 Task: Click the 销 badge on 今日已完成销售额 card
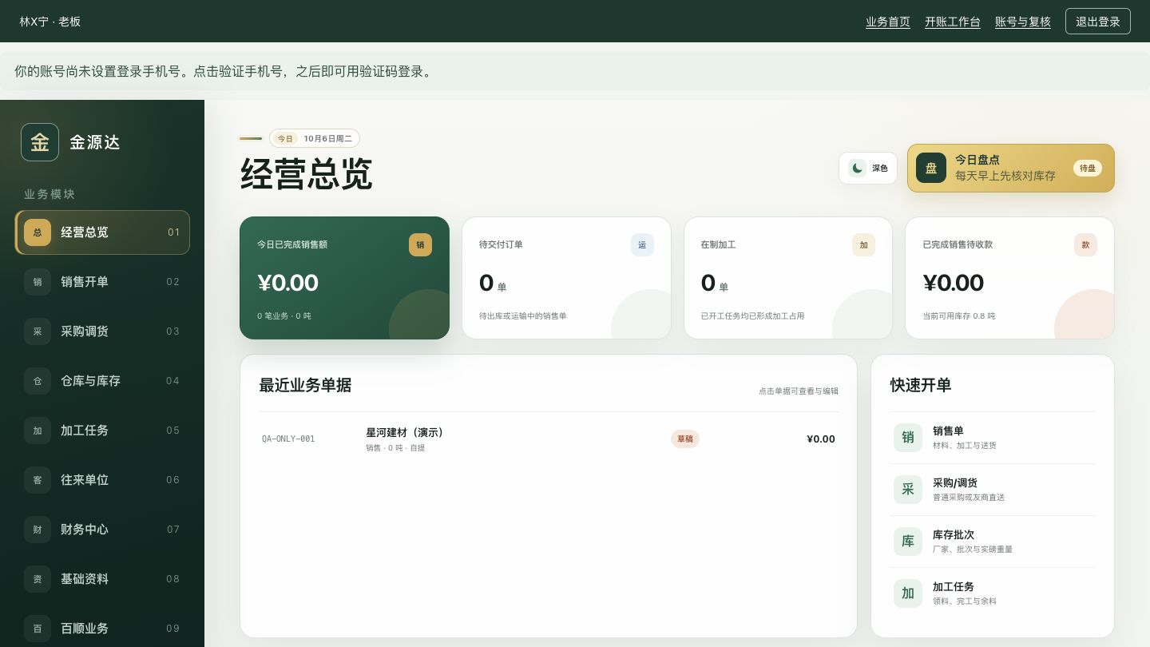[x=420, y=244]
